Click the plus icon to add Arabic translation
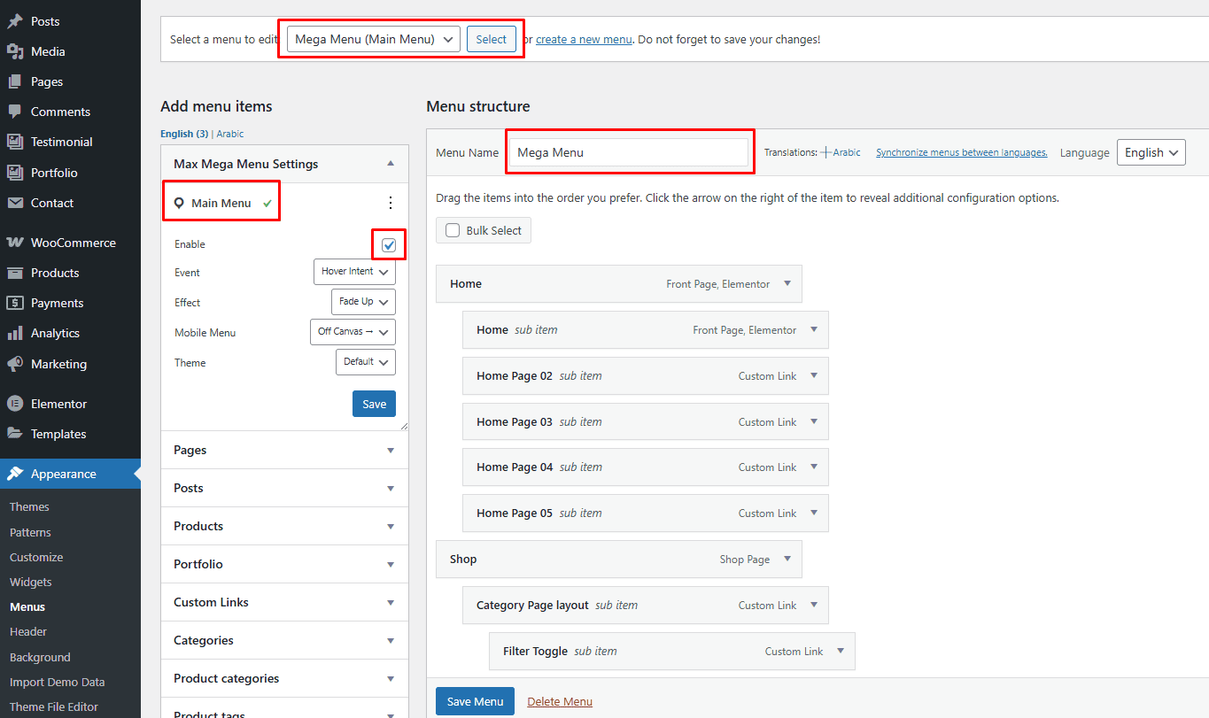 825,152
